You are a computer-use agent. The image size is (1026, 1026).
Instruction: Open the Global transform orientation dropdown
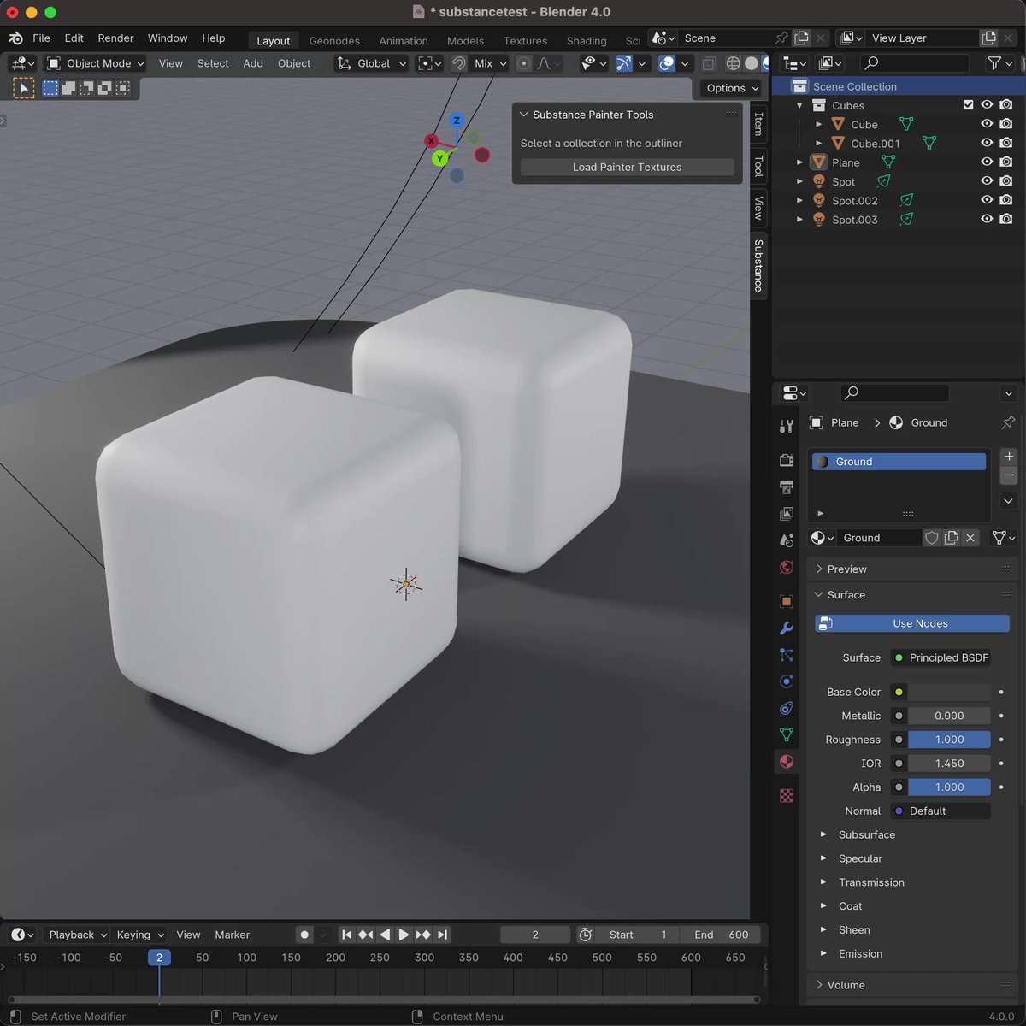point(371,63)
